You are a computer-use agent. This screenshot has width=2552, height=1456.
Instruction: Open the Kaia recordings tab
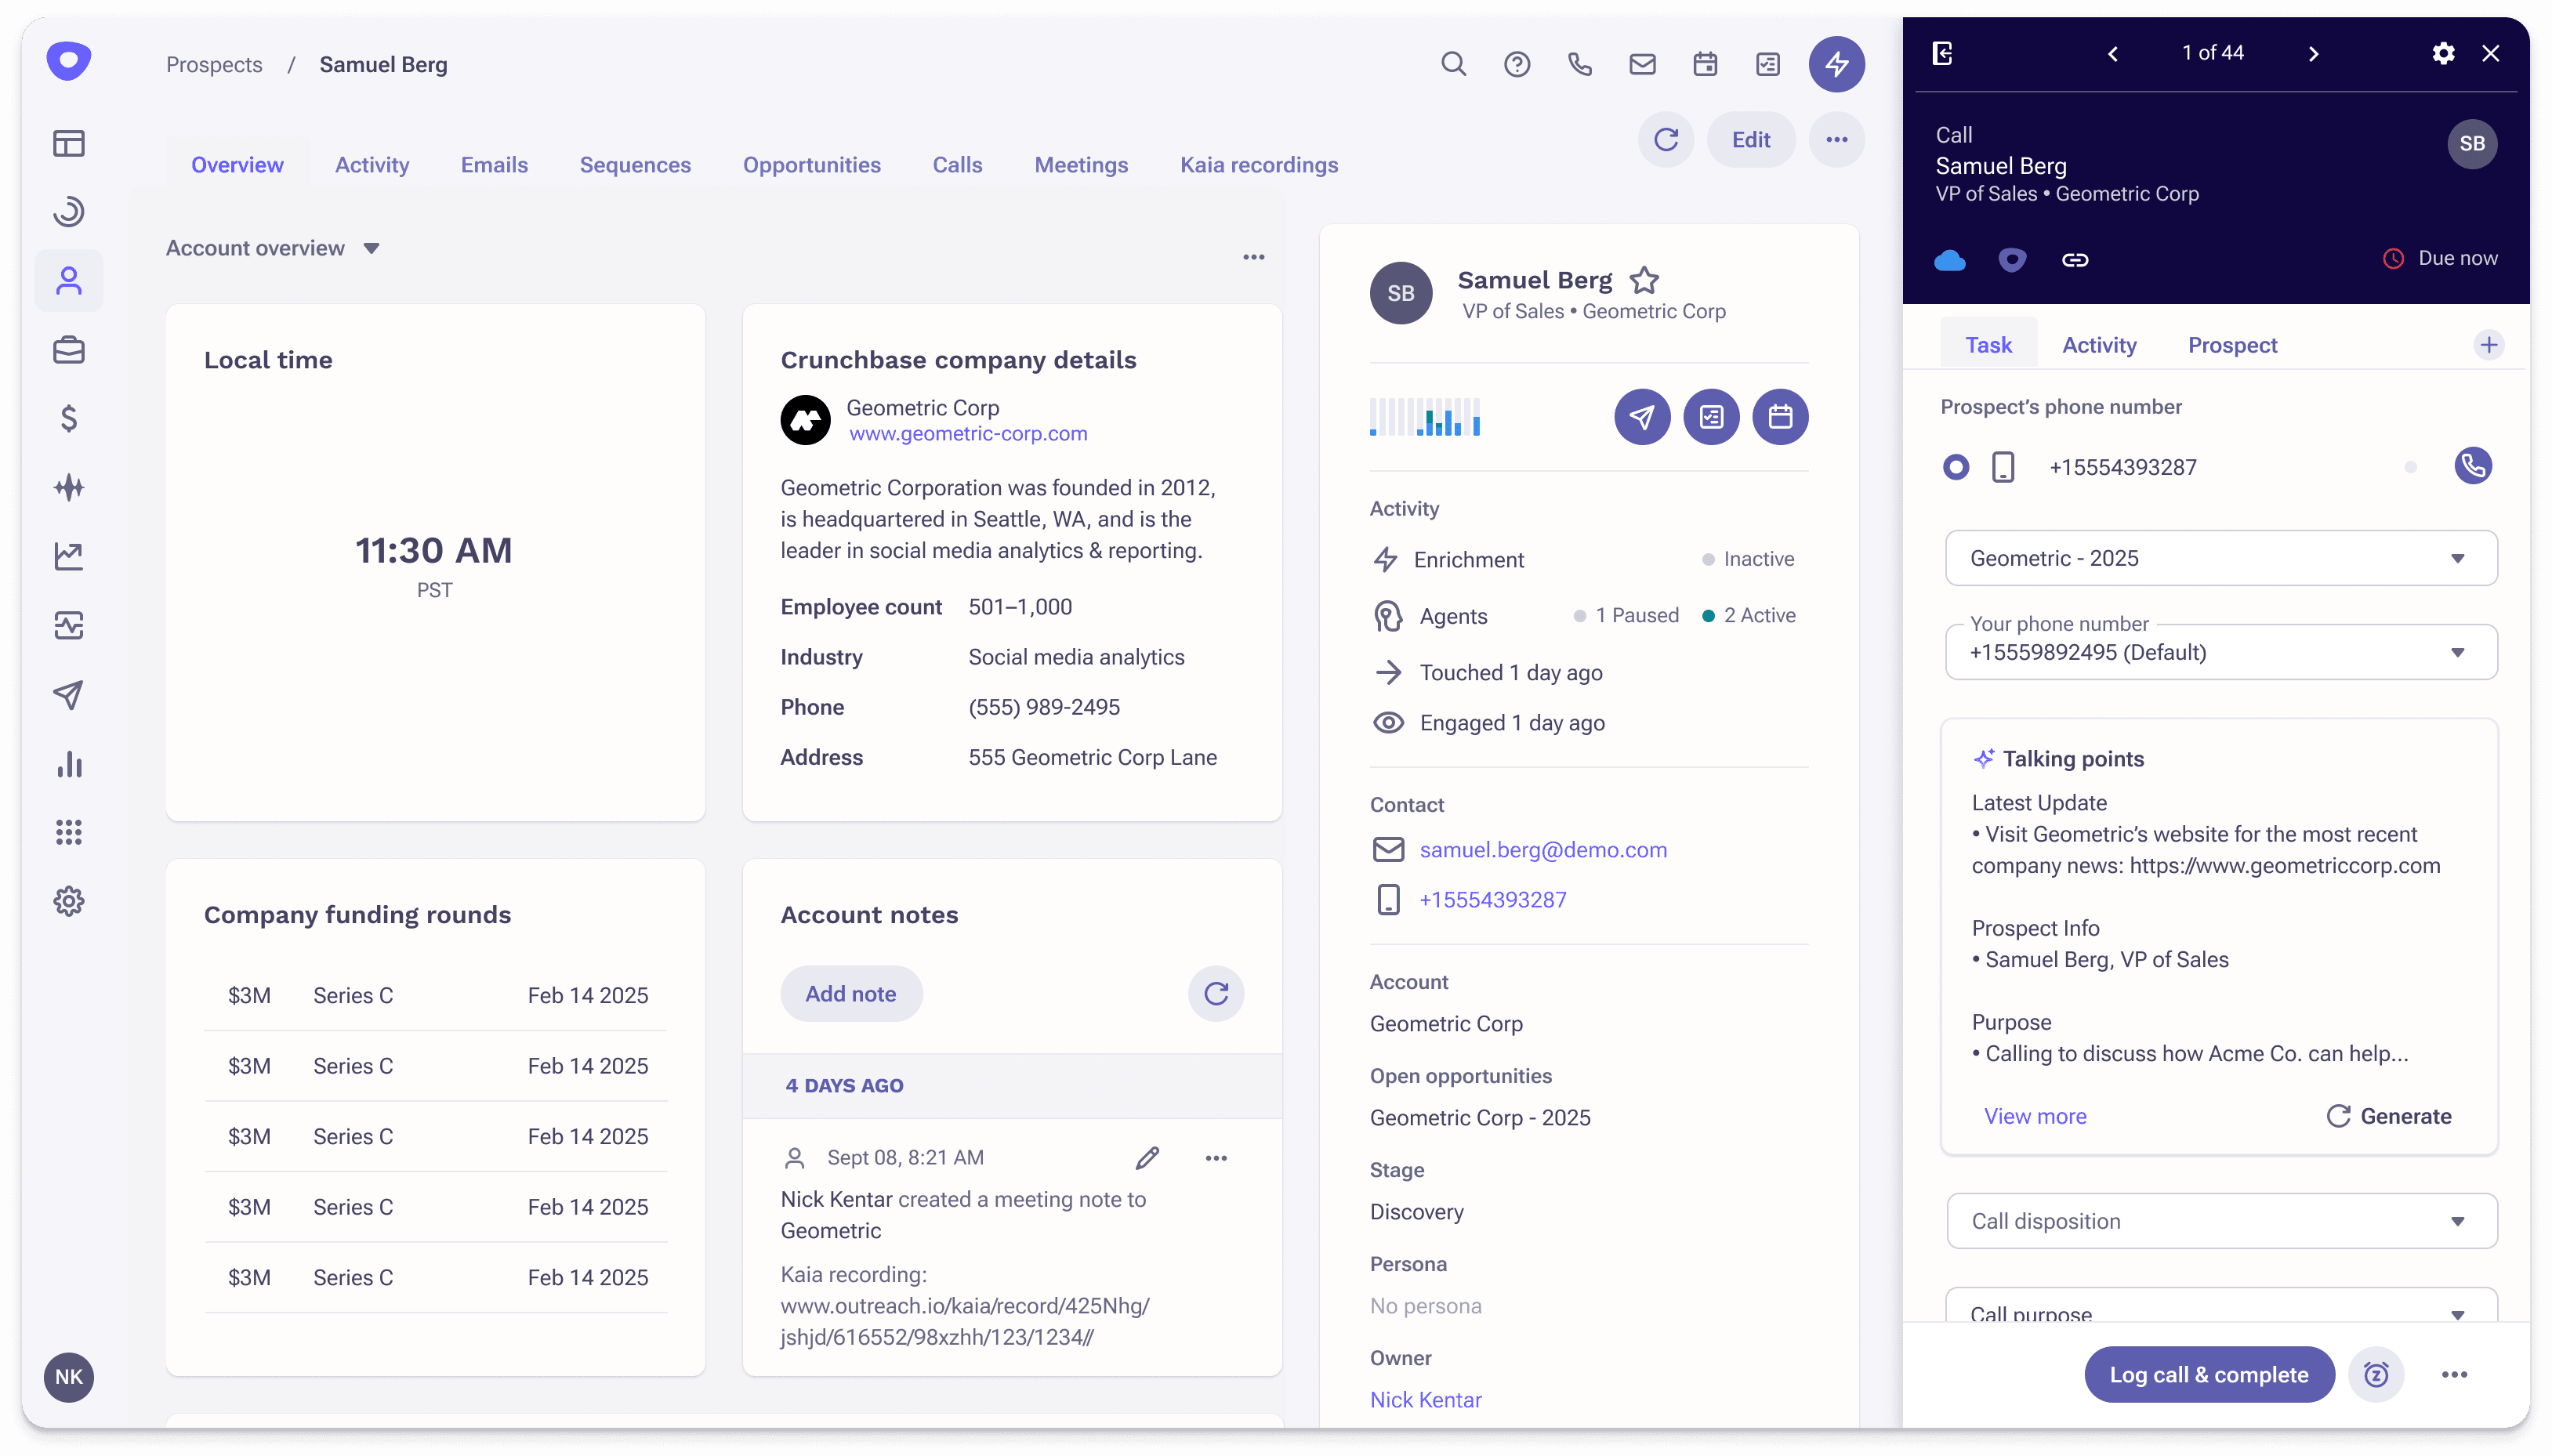(x=1258, y=164)
